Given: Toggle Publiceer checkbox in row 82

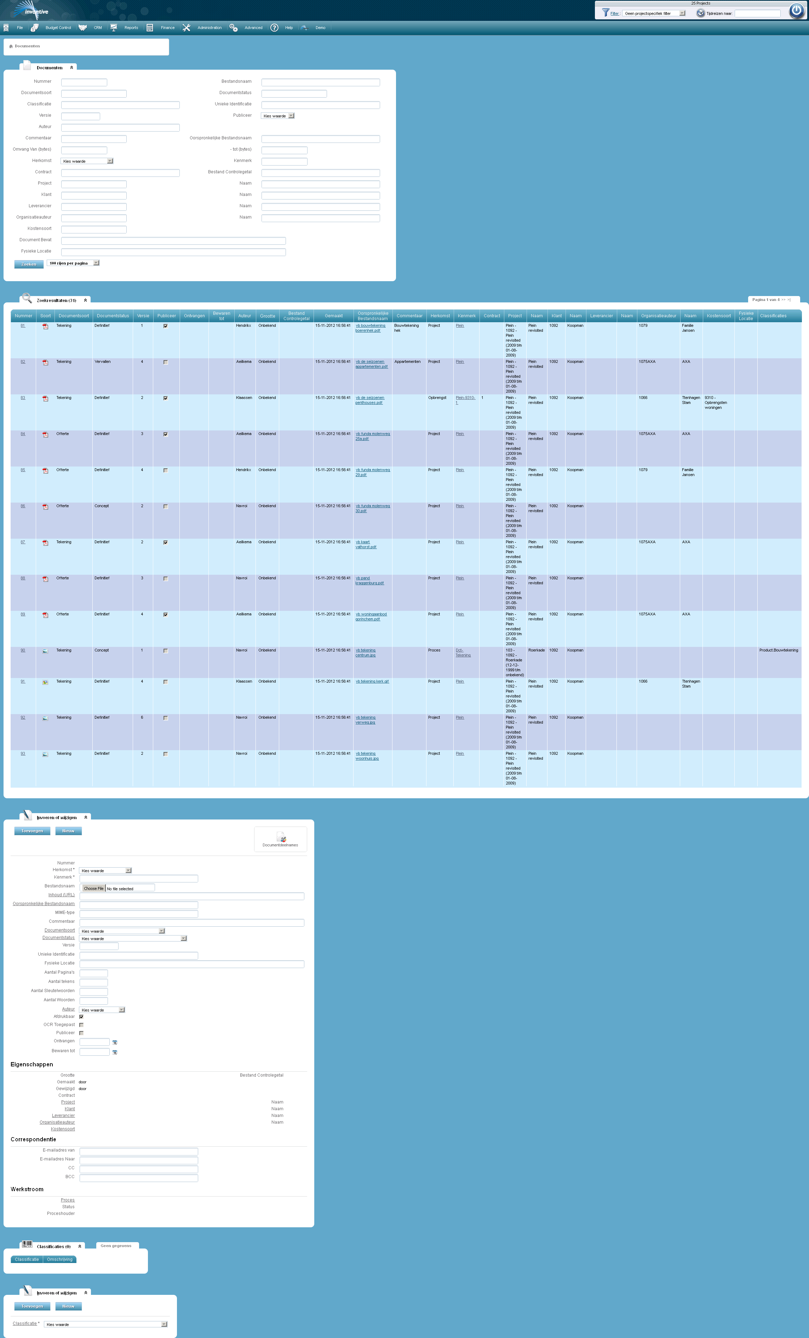Looking at the screenshot, I should (166, 362).
